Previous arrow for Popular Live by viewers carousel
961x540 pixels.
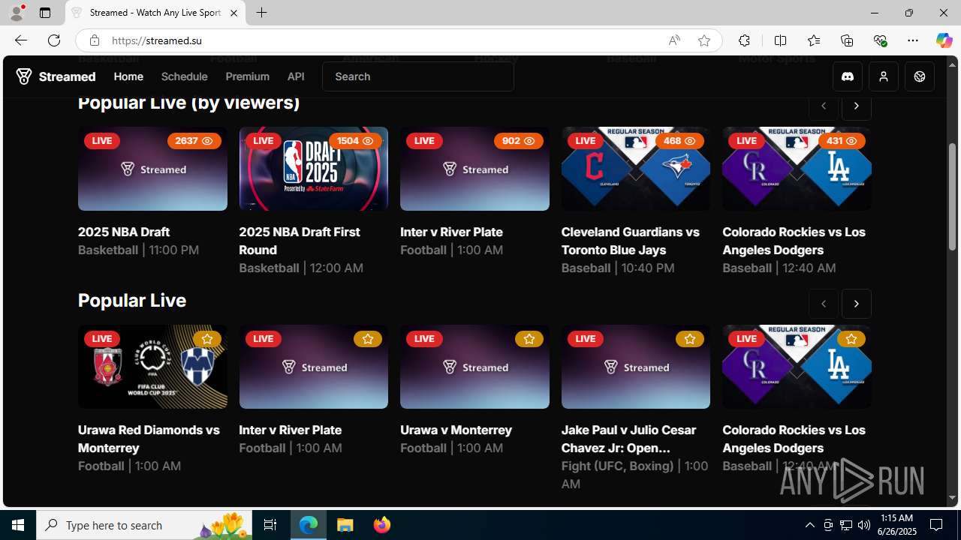[x=824, y=106]
